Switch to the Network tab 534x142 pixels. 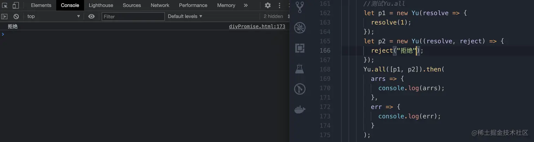(160, 5)
